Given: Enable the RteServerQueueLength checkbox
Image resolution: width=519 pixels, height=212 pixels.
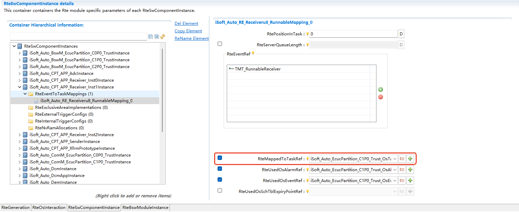Looking at the screenshot, I should point(220,44).
